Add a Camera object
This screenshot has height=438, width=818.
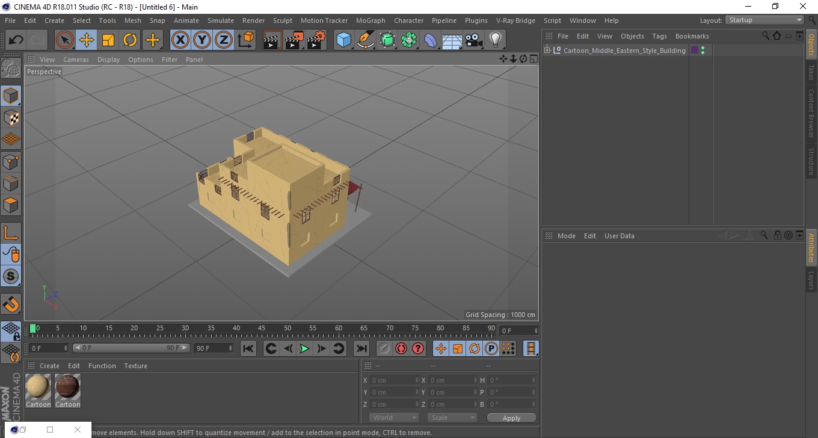coord(474,40)
